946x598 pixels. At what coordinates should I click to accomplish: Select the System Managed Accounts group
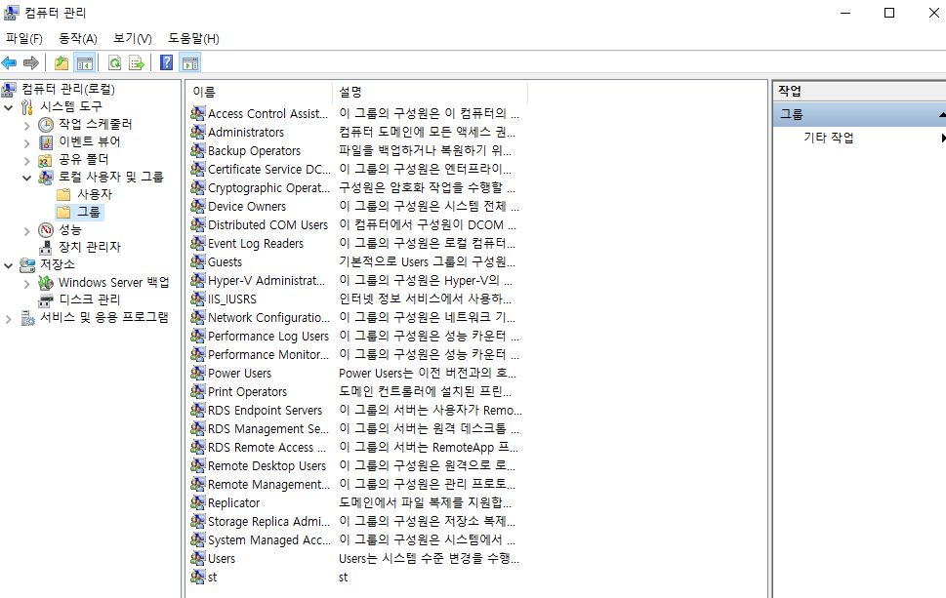[x=269, y=540]
